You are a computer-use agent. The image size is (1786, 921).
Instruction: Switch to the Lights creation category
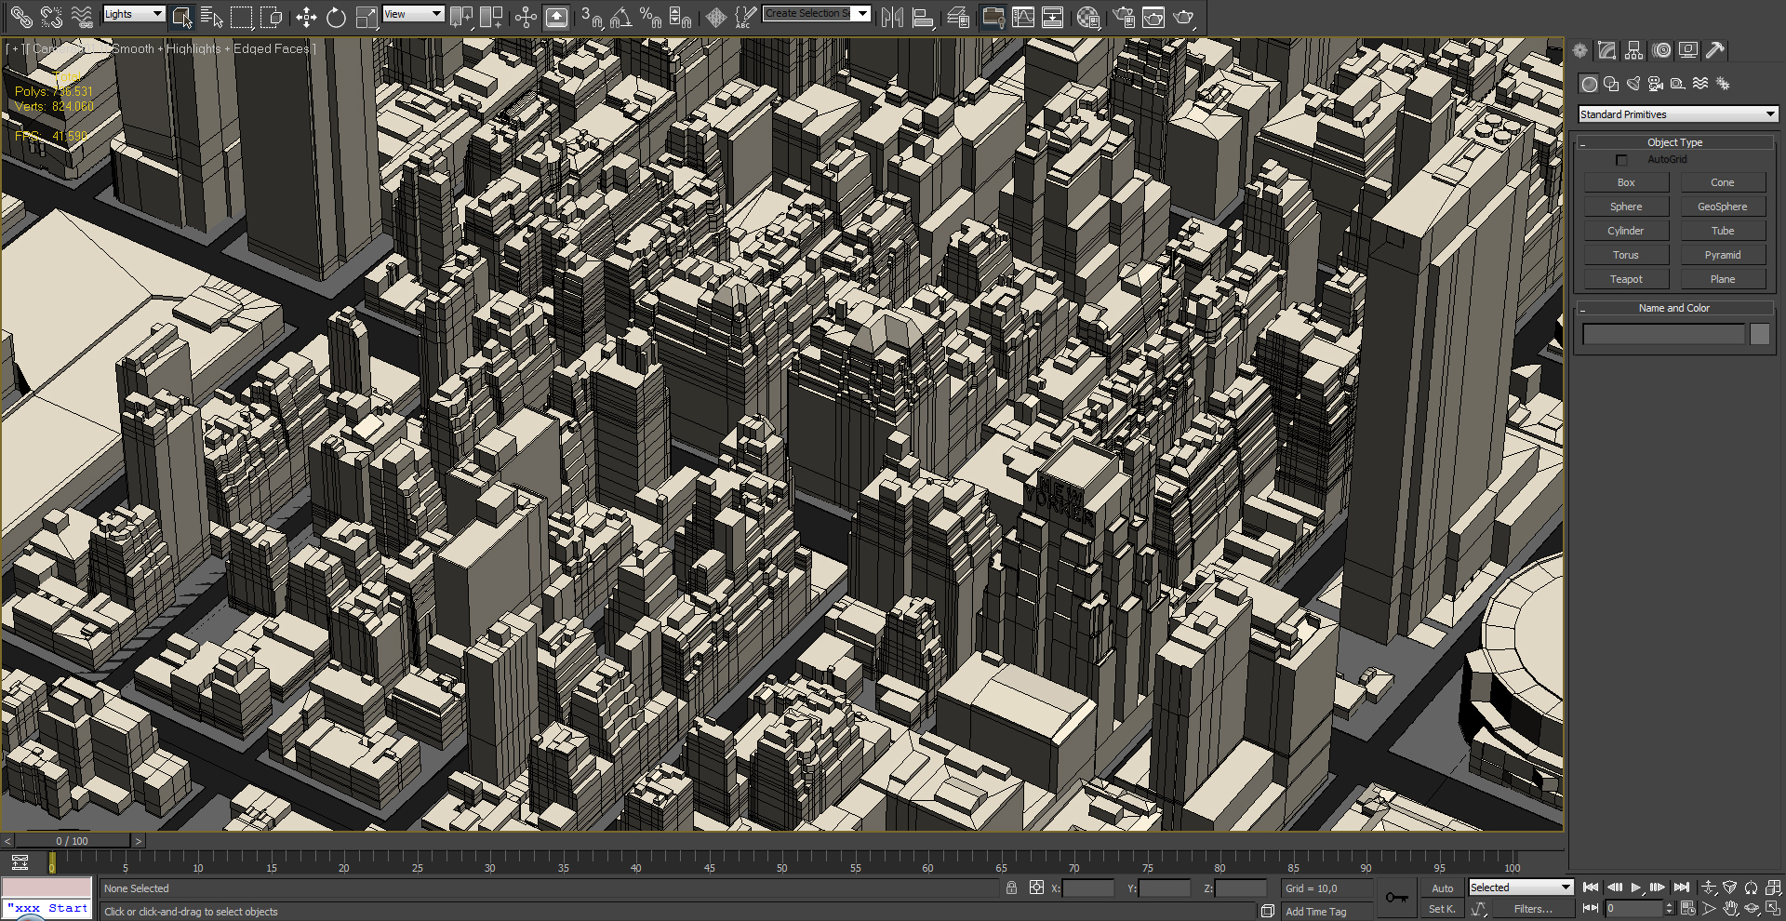click(x=1633, y=83)
